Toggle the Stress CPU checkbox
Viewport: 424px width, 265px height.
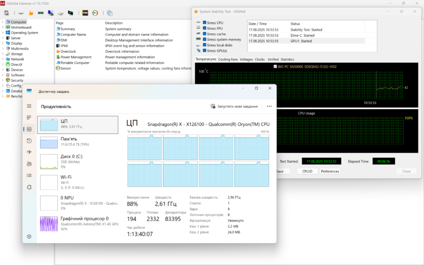(x=205, y=23)
